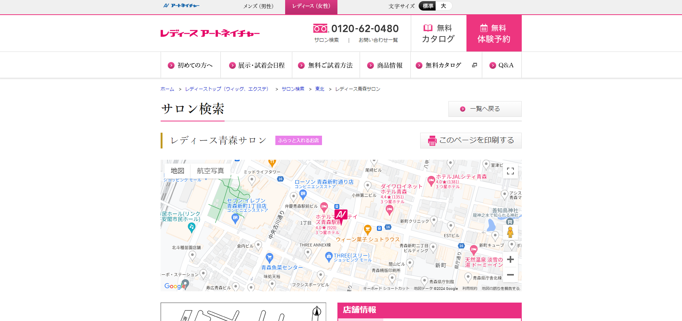Click the ウィーン菓子 シュトラウス marker
Screen dimensions: 682x321
click(x=368, y=230)
